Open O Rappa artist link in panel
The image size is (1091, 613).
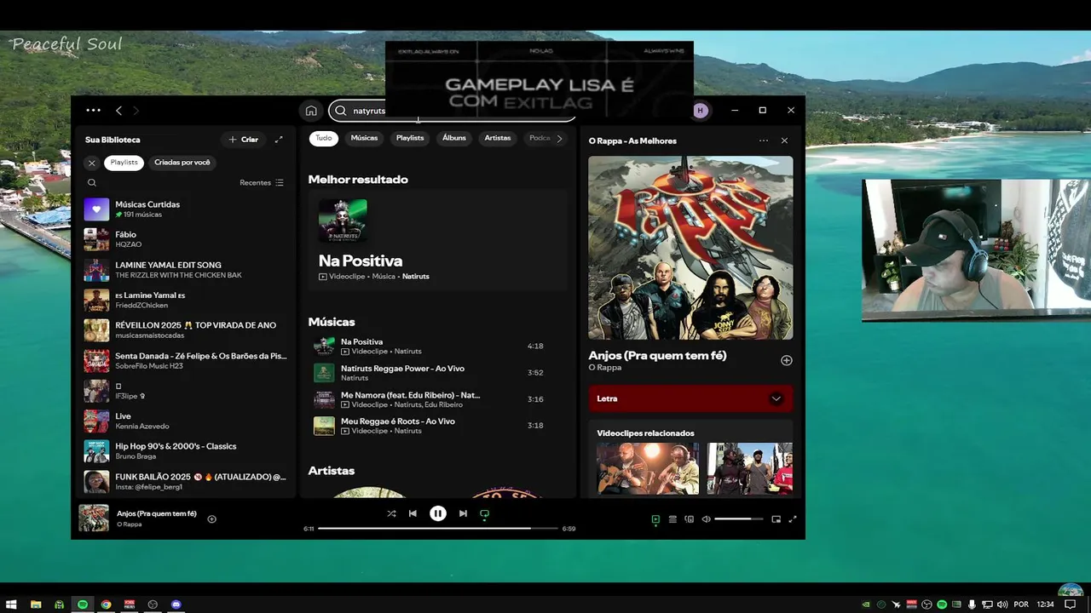coord(604,368)
